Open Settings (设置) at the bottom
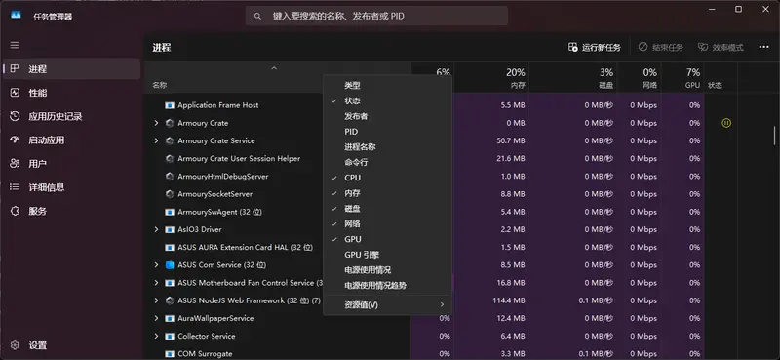 pos(72,345)
